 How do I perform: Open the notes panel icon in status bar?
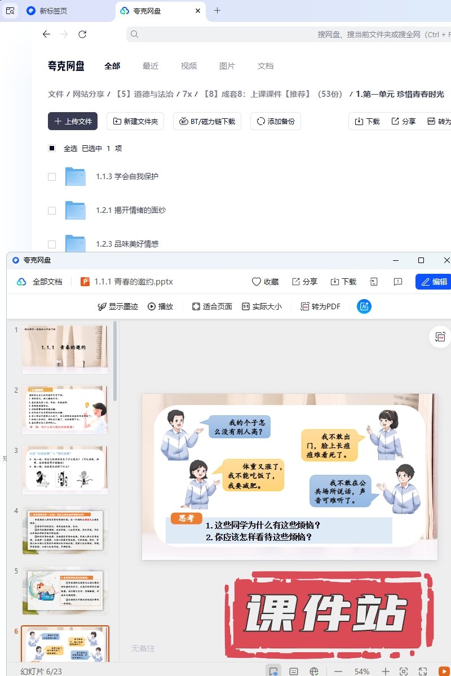[x=294, y=671]
